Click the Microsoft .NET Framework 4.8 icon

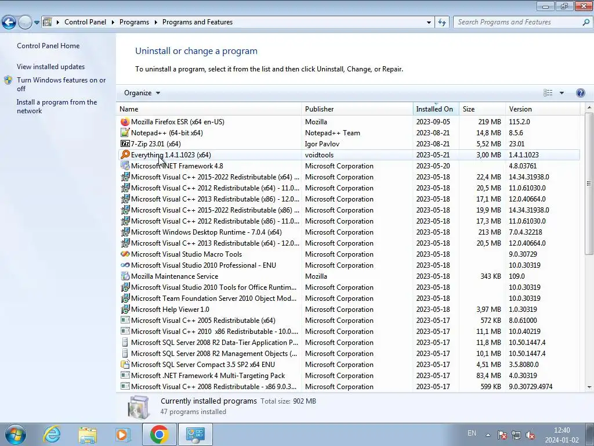pos(125,166)
